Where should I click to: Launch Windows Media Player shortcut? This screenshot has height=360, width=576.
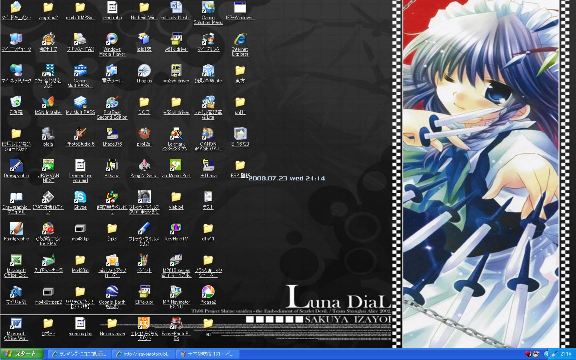pos(112,39)
